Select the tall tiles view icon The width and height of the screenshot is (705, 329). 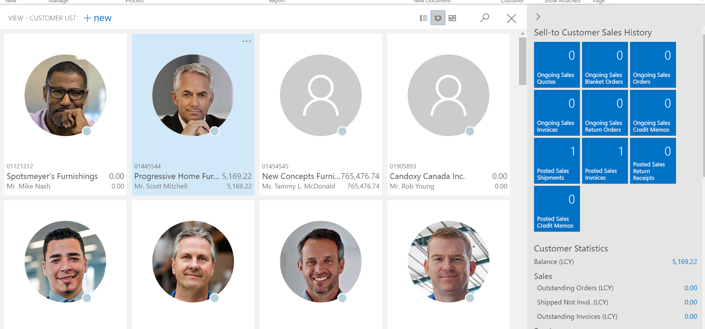click(438, 18)
